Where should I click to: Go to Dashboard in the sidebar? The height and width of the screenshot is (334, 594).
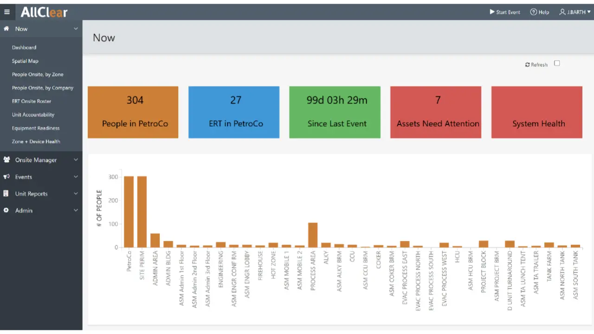(24, 47)
